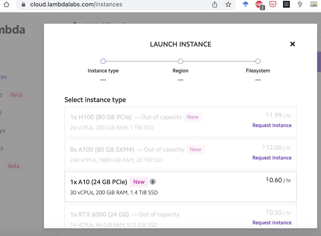The height and width of the screenshot is (236, 321).
Task: Select the Region step circle
Action: click(181, 61)
